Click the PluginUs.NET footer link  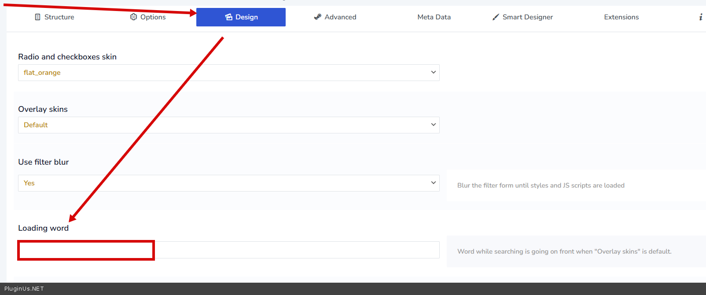tap(24, 289)
